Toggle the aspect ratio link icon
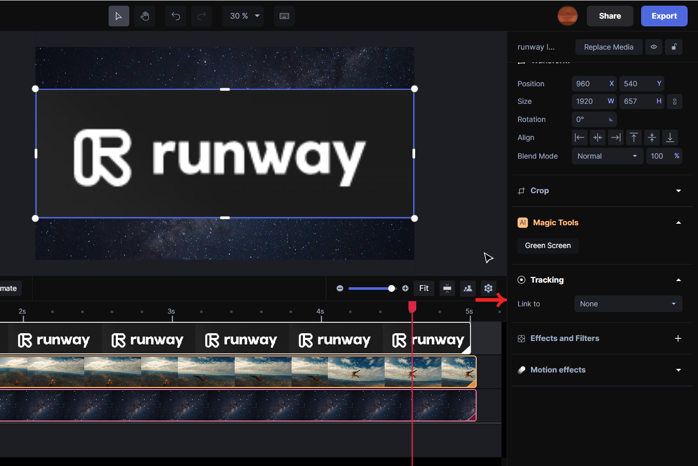 point(675,101)
